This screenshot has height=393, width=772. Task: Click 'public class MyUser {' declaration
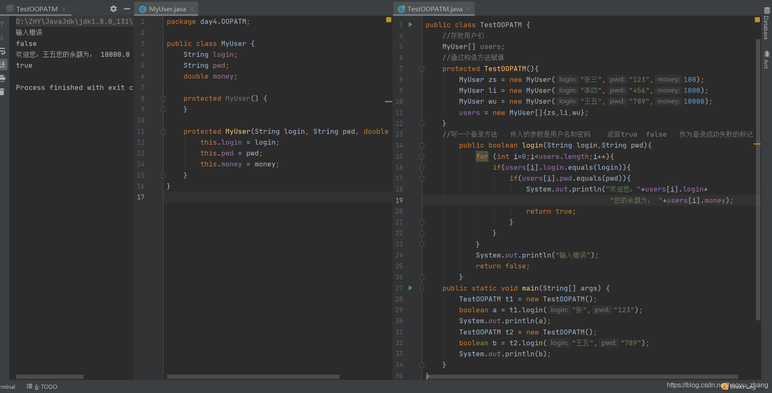point(210,44)
